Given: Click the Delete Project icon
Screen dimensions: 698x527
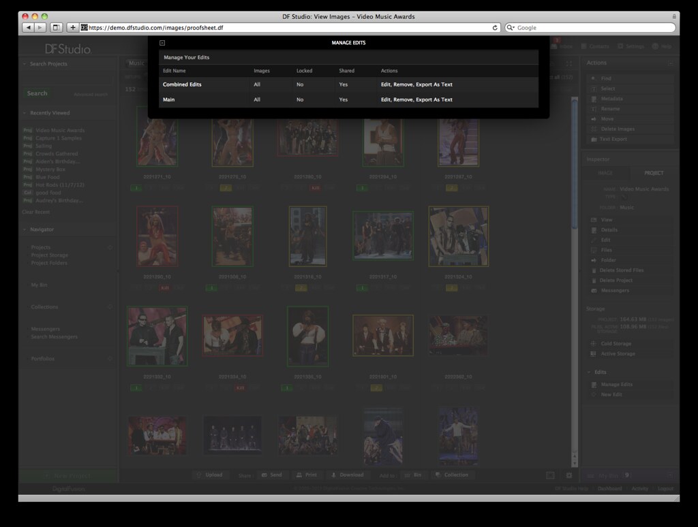Looking at the screenshot, I should click(594, 281).
